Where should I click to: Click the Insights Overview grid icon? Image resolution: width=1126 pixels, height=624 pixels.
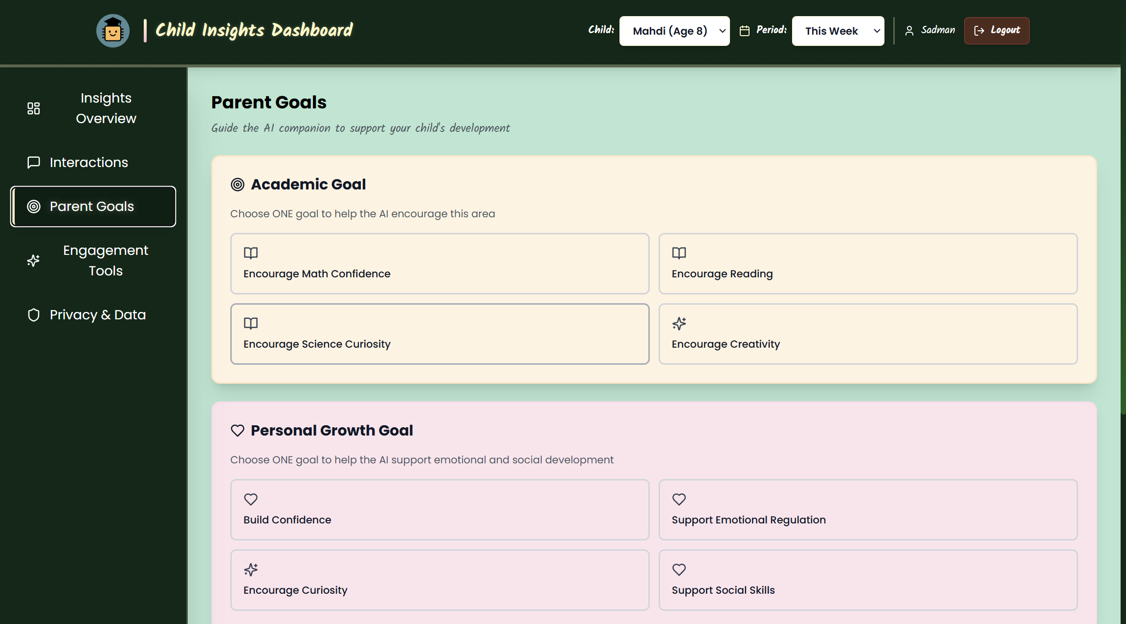pyautogui.click(x=33, y=108)
